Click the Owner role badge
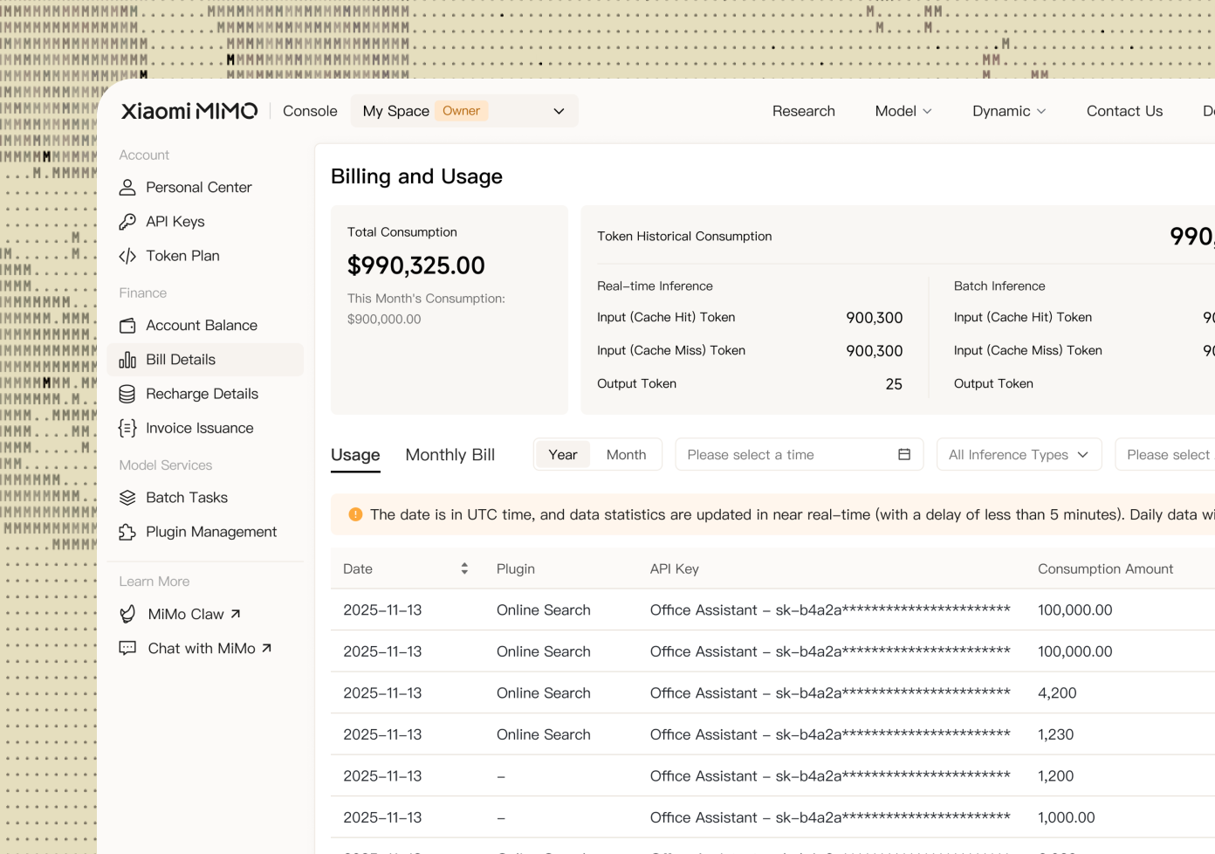 click(461, 111)
